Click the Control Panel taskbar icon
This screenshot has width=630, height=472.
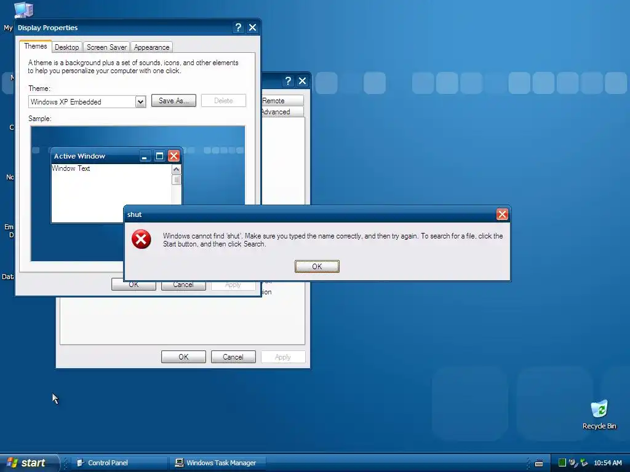point(81,463)
